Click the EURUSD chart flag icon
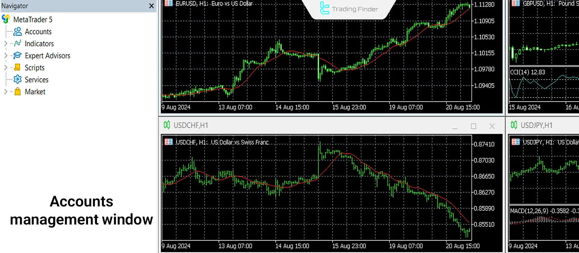The image size is (579, 253). [169, 3]
